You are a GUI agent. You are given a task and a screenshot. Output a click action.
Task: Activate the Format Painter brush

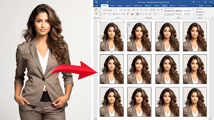pos(100,15)
